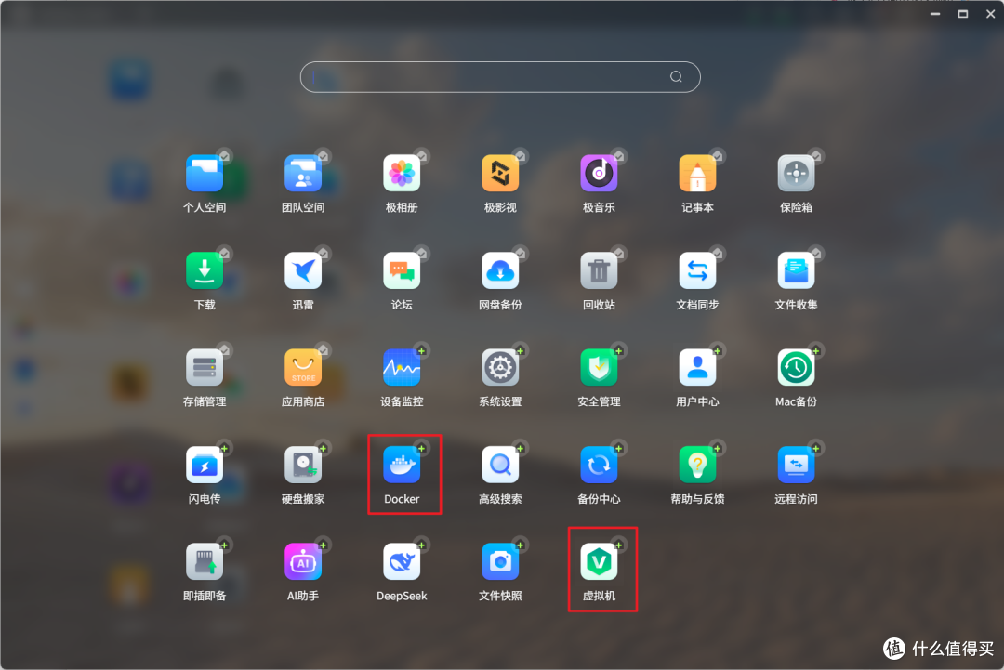Screen dimensions: 1004x670
Task: Launch the 虚拟机 virtual machine app
Action: (x=599, y=562)
